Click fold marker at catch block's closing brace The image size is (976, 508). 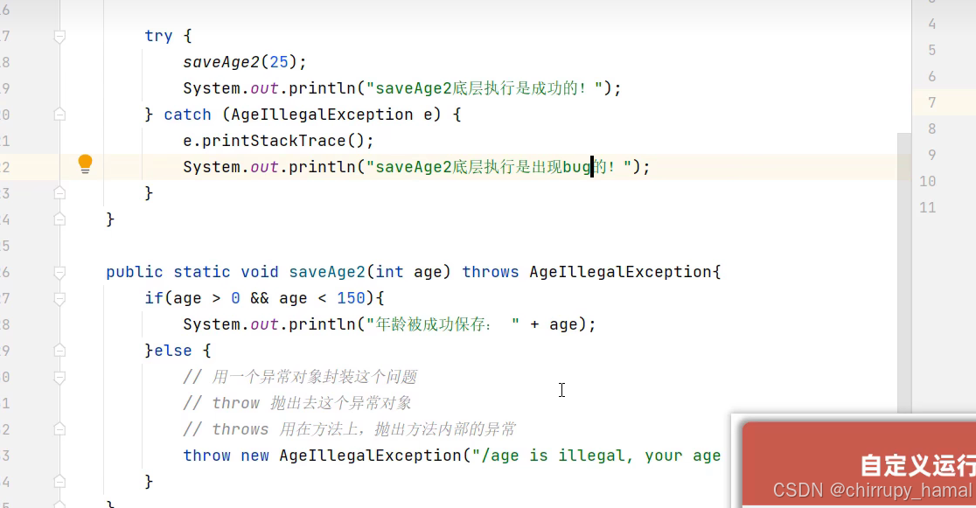pyautogui.click(x=59, y=193)
